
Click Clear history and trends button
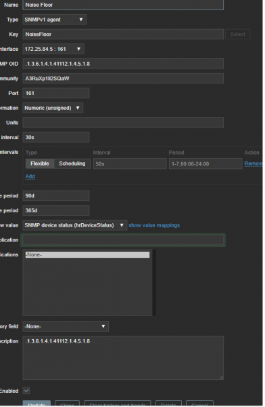click(x=118, y=404)
